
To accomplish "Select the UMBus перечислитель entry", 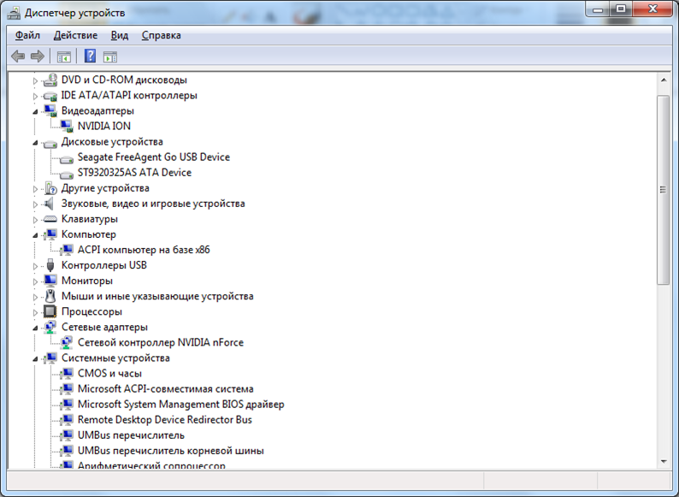I will [131, 435].
